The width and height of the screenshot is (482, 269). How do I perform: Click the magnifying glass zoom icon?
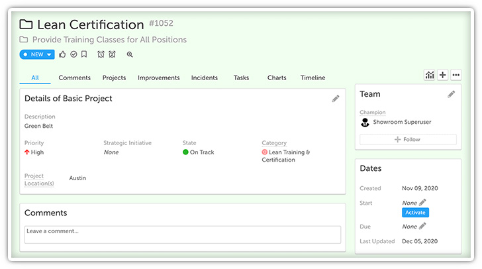tap(130, 54)
